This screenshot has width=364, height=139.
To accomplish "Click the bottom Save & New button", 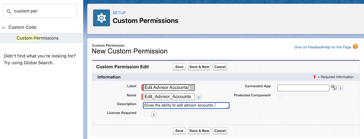I will coord(199,131).
